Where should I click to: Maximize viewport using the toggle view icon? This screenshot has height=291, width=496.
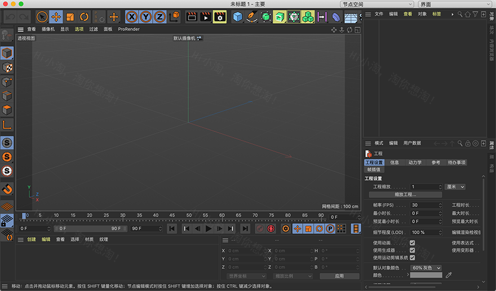[x=357, y=30]
